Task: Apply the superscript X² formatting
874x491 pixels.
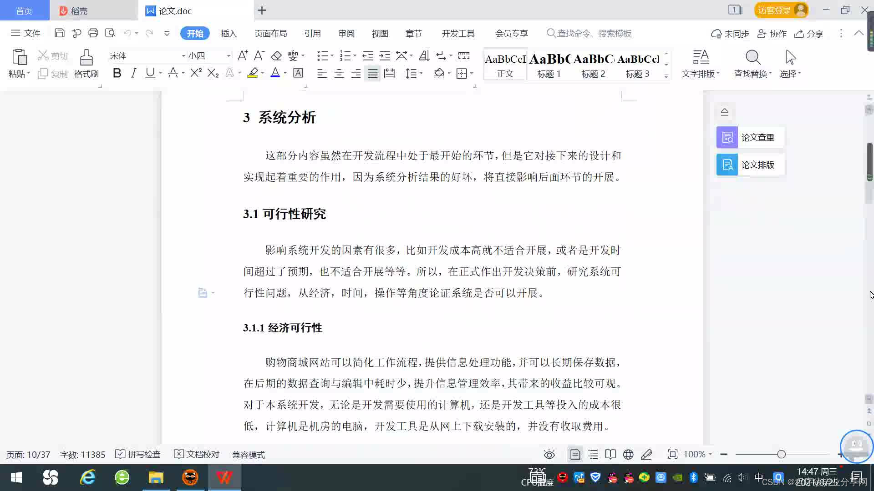Action: (196, 73)
